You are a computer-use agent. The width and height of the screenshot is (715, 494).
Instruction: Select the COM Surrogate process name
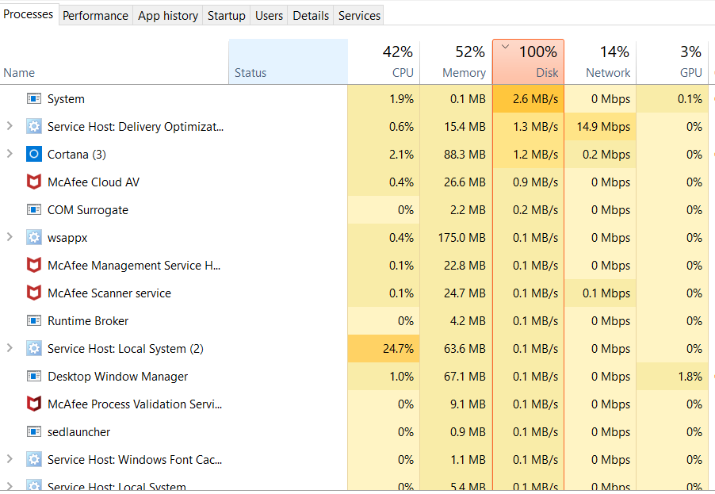pyautogui.click(x=88, y=210)
